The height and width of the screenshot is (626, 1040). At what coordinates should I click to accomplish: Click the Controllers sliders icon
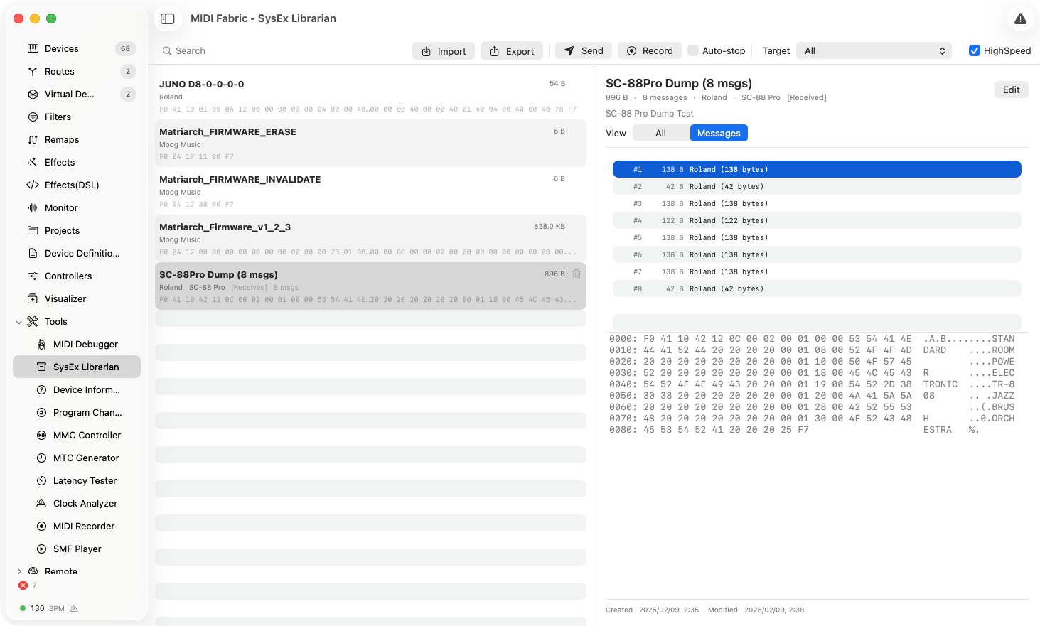click(33, 276)
